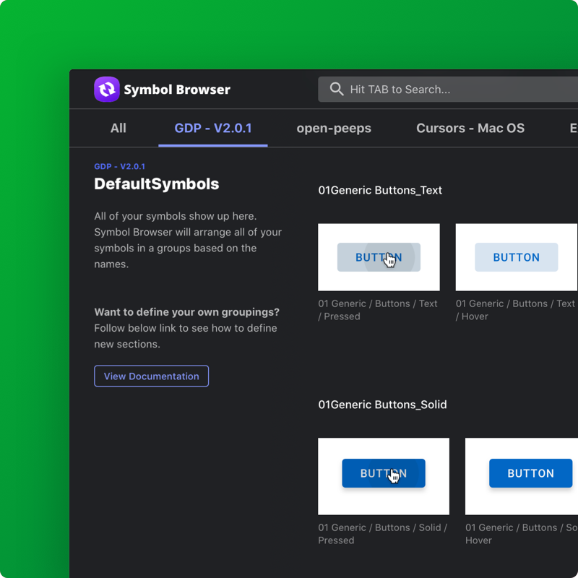Click the cursor graphic inside Solid Pressed preview
Viewport: 578px width, 578px height.
tap(394, 476)
